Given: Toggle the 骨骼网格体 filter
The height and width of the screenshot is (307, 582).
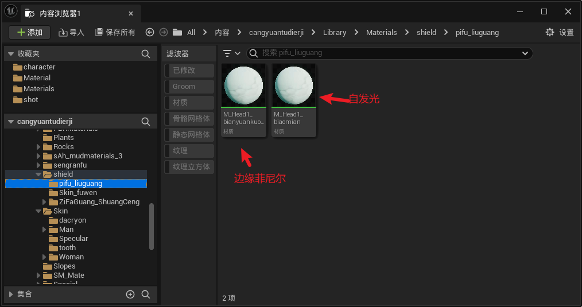Looking at the screenshot, I should [x=188, y=119].
